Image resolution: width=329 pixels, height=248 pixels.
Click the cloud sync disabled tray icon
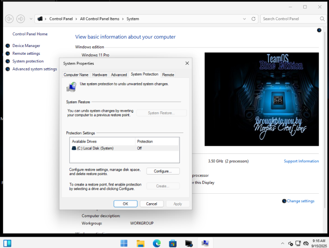[306, 243]
